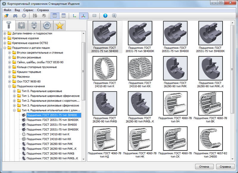This screenshot has height=173, width=238.
Task: Select tree item ГОСТ 20531-75 тип 594000
Action: click(x=51, y=125)
